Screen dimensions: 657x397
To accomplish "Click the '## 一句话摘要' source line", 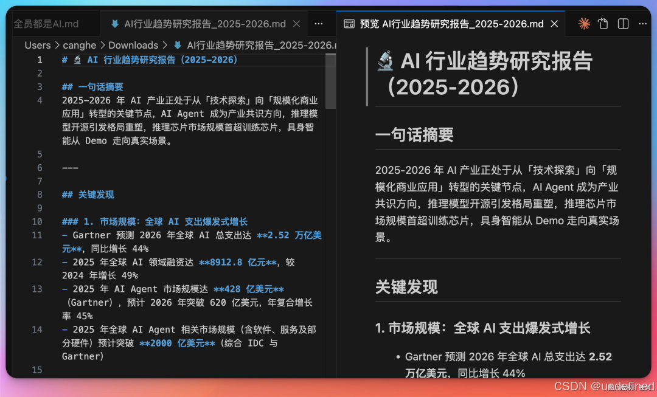I will (92, 87).
